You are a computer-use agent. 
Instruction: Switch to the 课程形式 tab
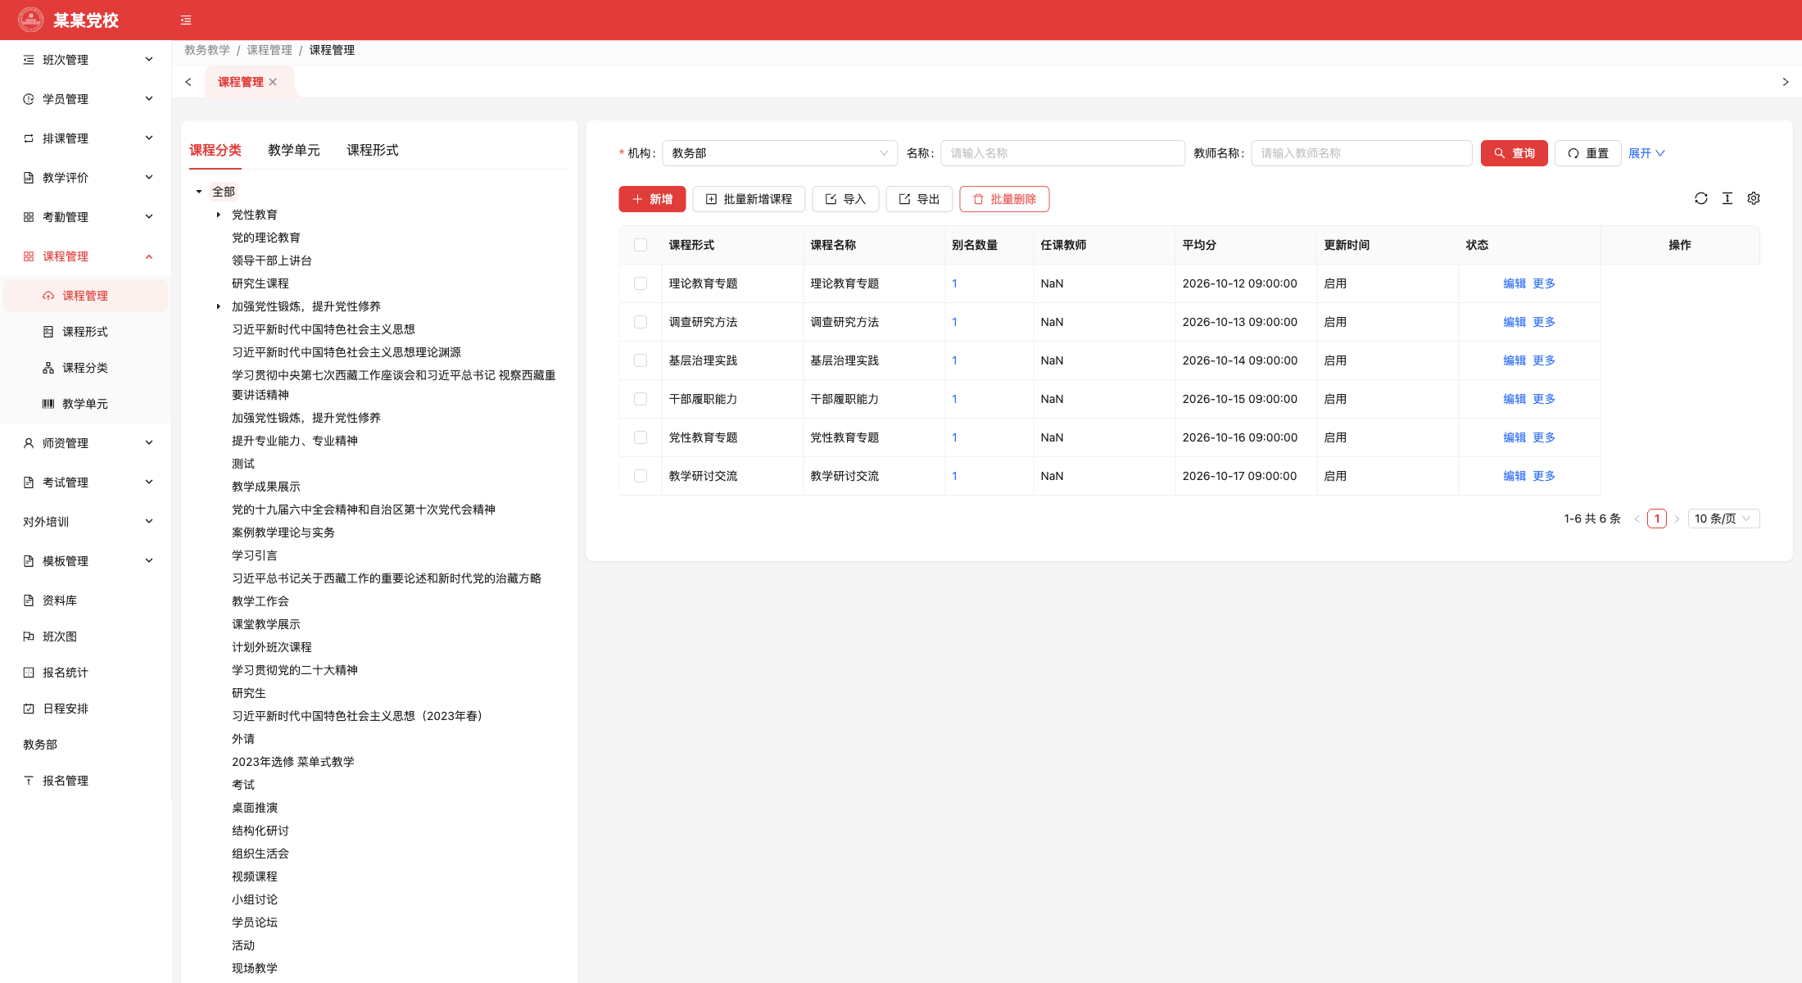click(373, 150)
